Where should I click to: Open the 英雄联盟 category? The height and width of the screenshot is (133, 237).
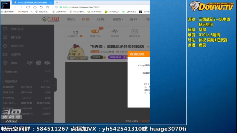point(8,87)
